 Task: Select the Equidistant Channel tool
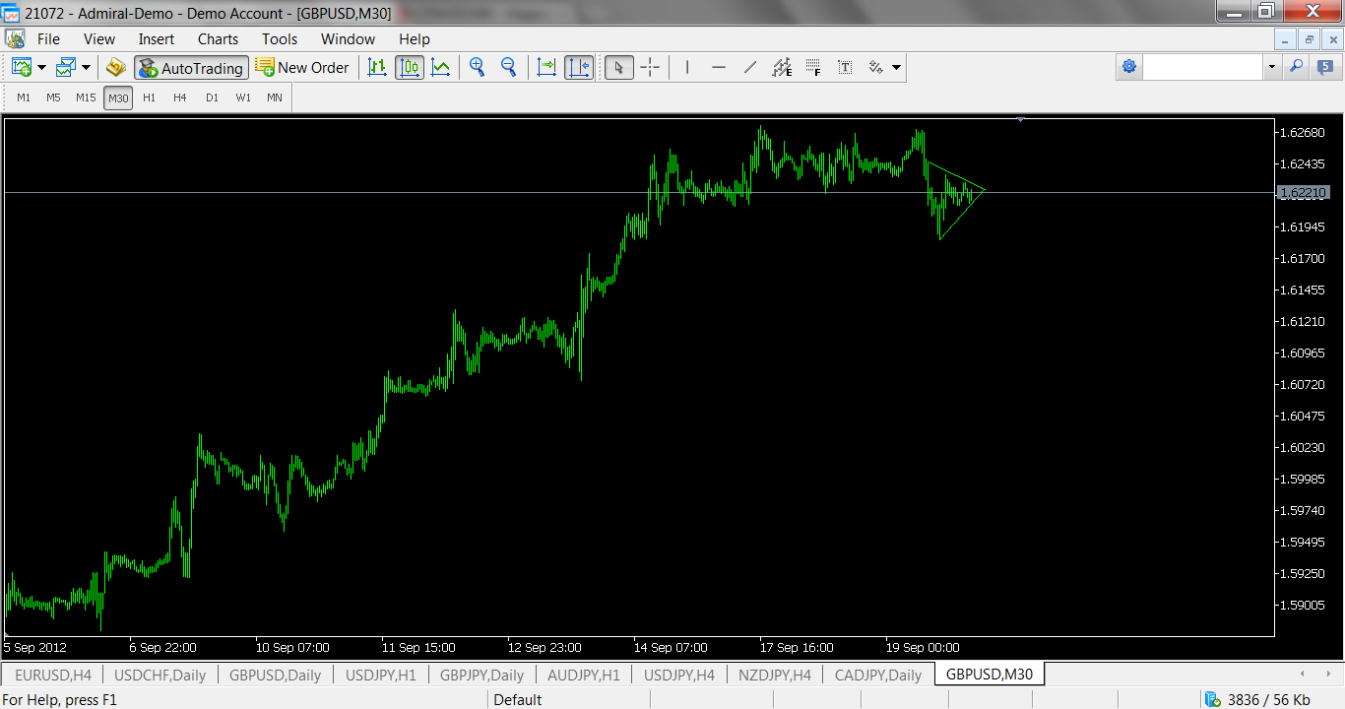782,68
